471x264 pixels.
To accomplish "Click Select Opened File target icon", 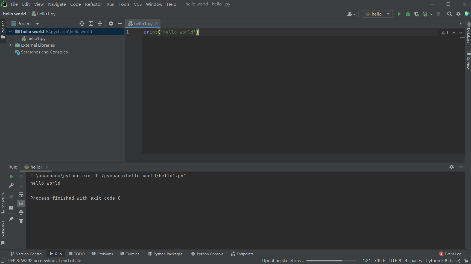I will pyautogui.click(x=82, y=23).
